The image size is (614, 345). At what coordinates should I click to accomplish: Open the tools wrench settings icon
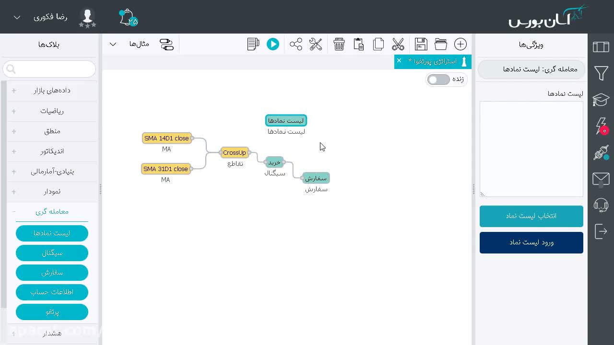[316, 44]
